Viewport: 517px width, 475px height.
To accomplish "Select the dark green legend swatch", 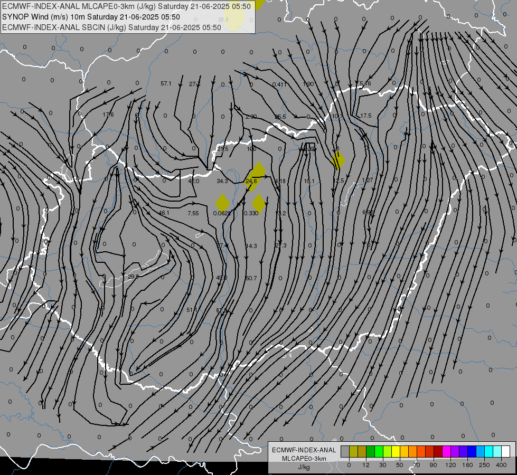I will (371, 451).
